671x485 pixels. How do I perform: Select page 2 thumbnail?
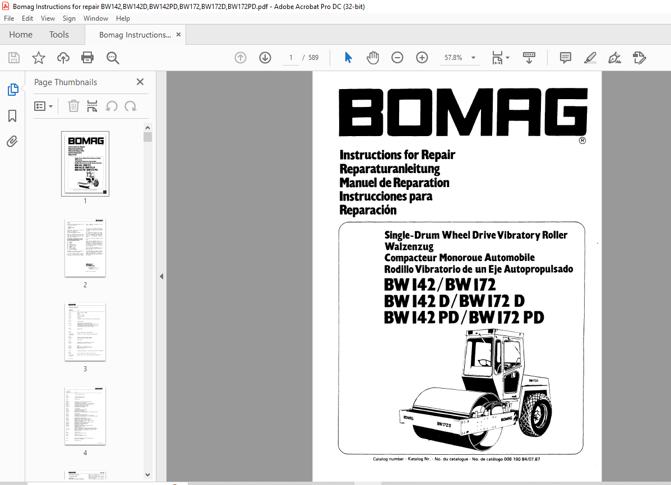pos(85,248)
